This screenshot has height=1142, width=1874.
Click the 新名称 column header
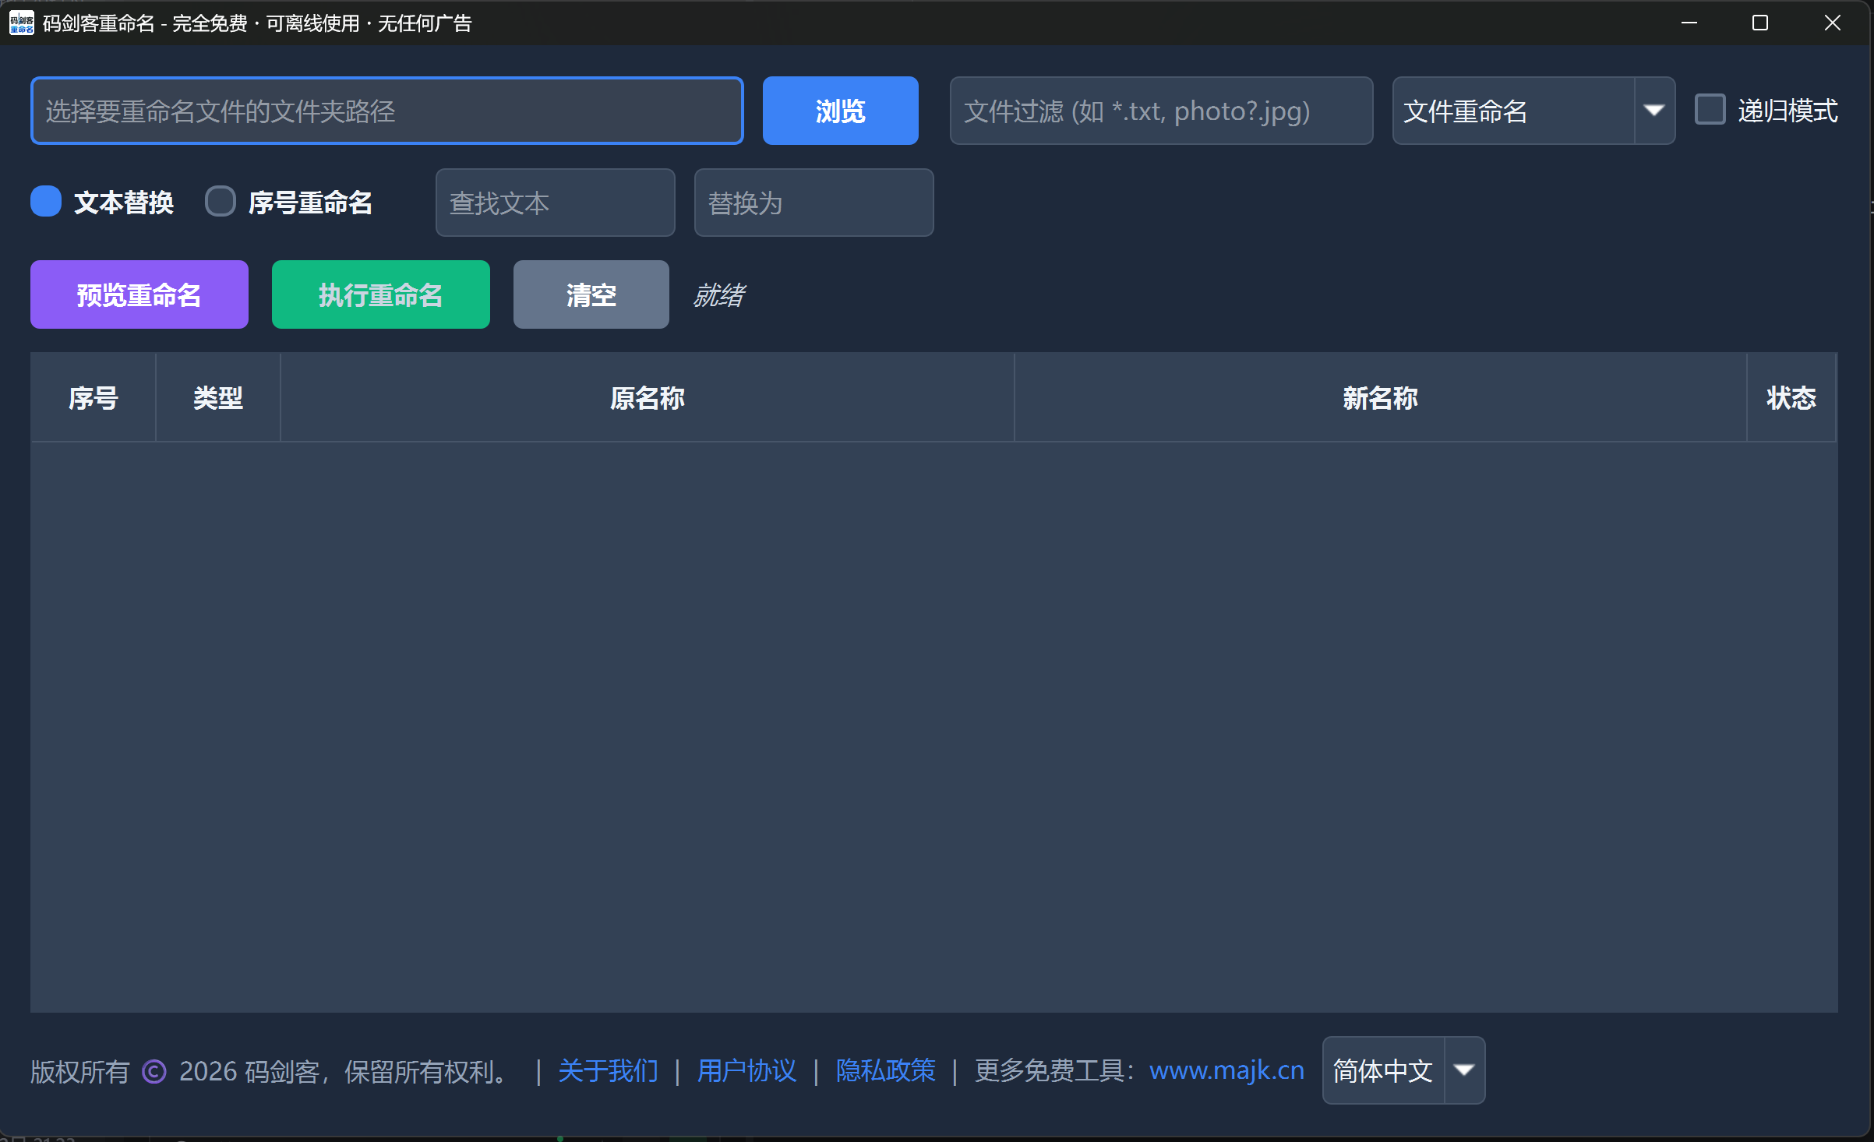click(1381, 398)
